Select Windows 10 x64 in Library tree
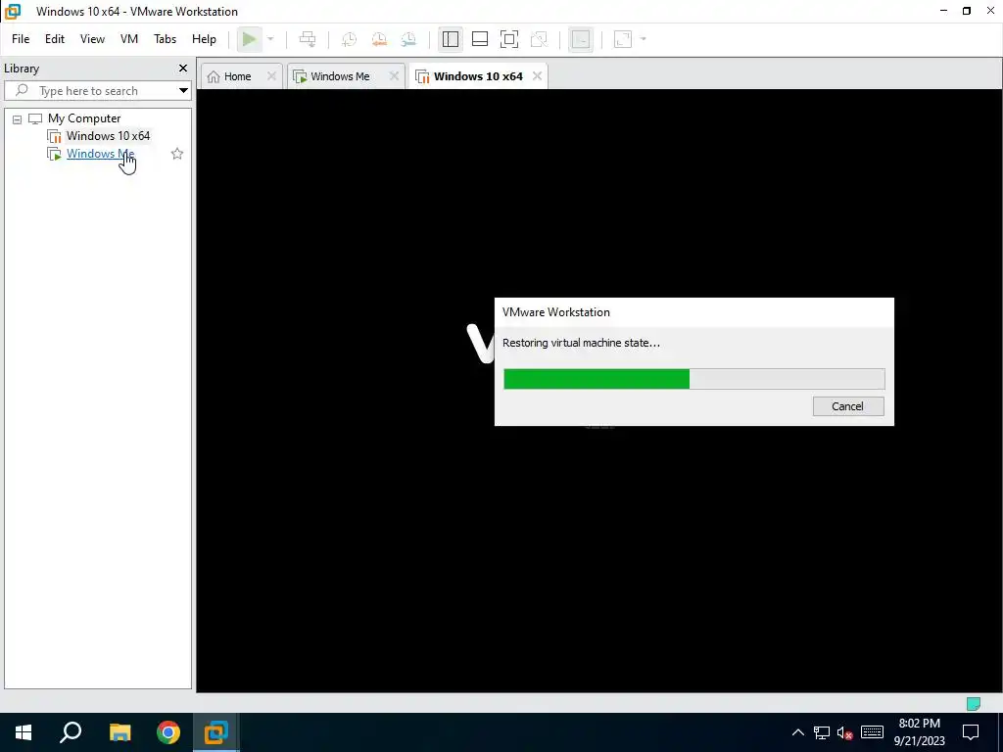The image size is (1003, 752). pyautogui.click(x=108, y=135)
